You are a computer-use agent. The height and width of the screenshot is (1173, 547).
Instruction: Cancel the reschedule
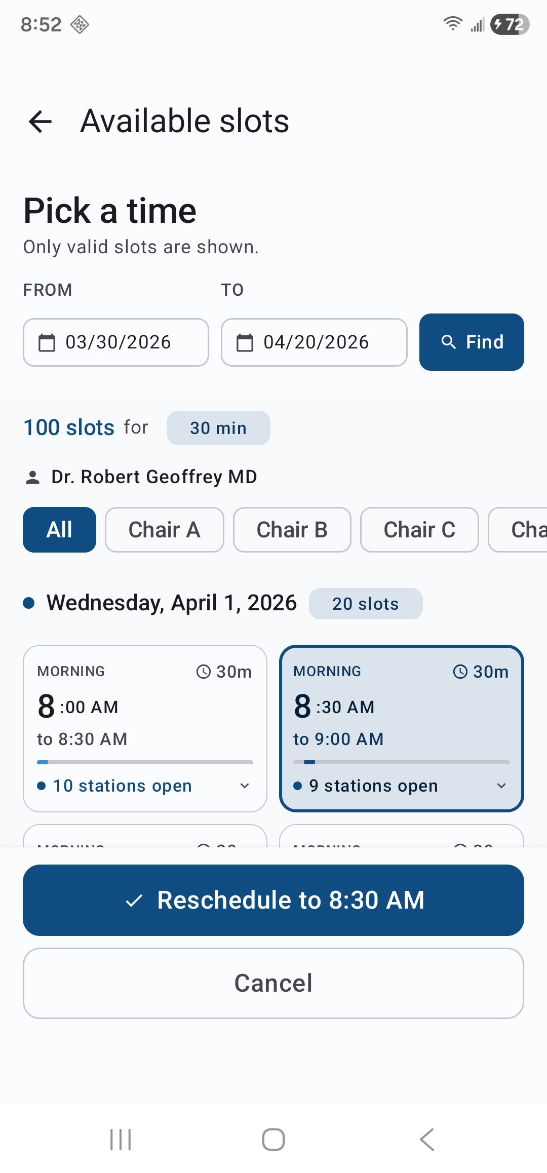click(x=273, y=983)
